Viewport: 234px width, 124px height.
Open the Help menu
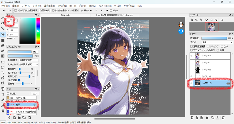(x=140, y=6)
